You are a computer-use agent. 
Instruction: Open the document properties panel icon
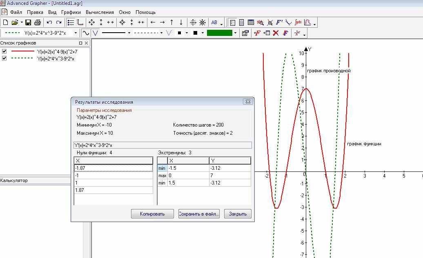click(233, 22)
